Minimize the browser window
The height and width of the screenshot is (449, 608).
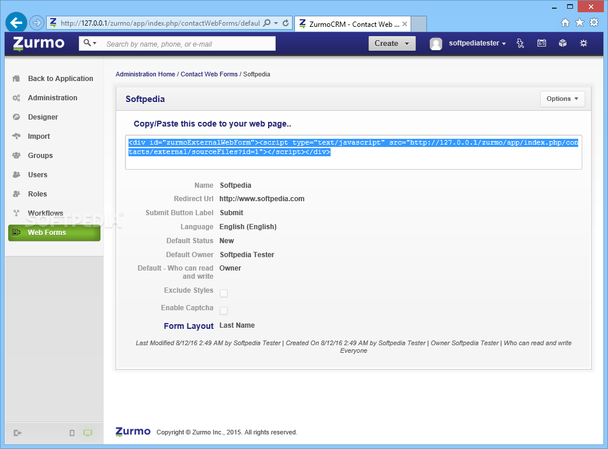pos(554,7)
